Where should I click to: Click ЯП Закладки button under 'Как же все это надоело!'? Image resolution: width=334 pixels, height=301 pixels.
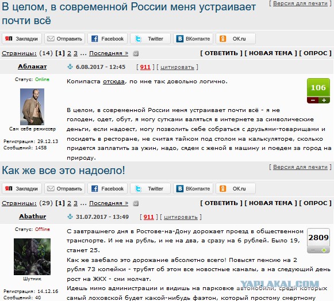[x=22, y=188]
